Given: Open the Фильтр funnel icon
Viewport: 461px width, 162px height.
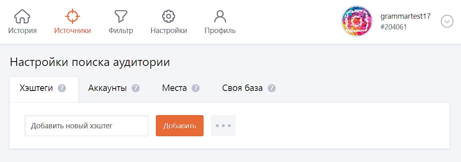Looking at the screenshot, I should pyautogui.click(x=121, y=16).
